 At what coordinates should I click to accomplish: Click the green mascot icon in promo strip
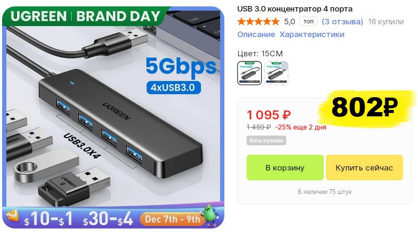tap(211, 215)
